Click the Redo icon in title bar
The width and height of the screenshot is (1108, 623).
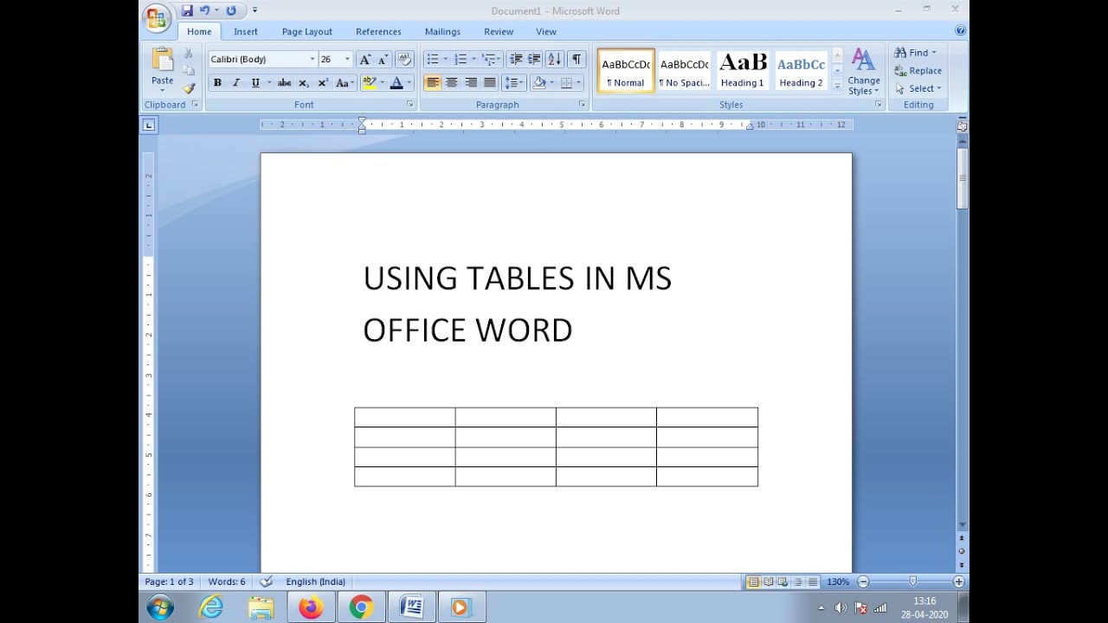pyautogui.click(x=231, y=10)
